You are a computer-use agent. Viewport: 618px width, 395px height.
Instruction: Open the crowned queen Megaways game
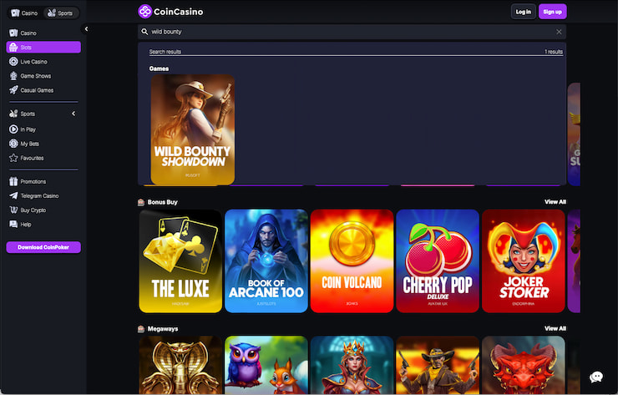coord(352,365)
